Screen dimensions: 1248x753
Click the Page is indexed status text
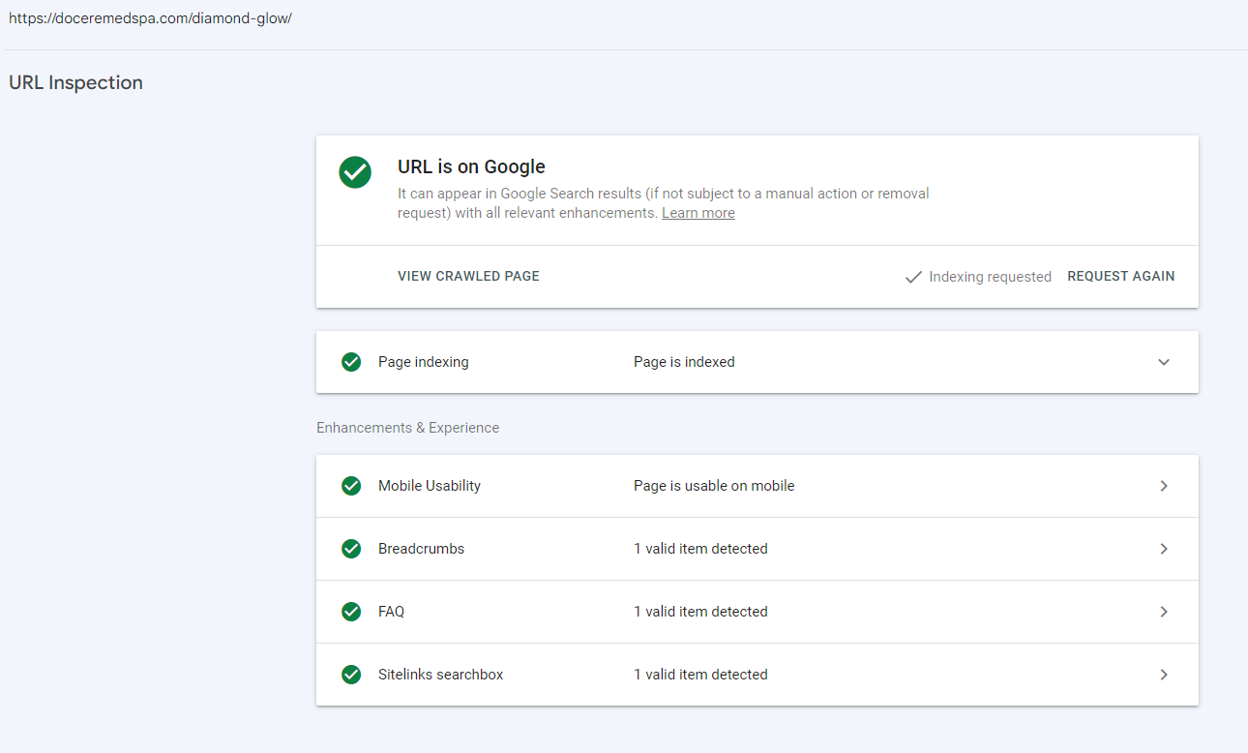click(x=684, y=362)
